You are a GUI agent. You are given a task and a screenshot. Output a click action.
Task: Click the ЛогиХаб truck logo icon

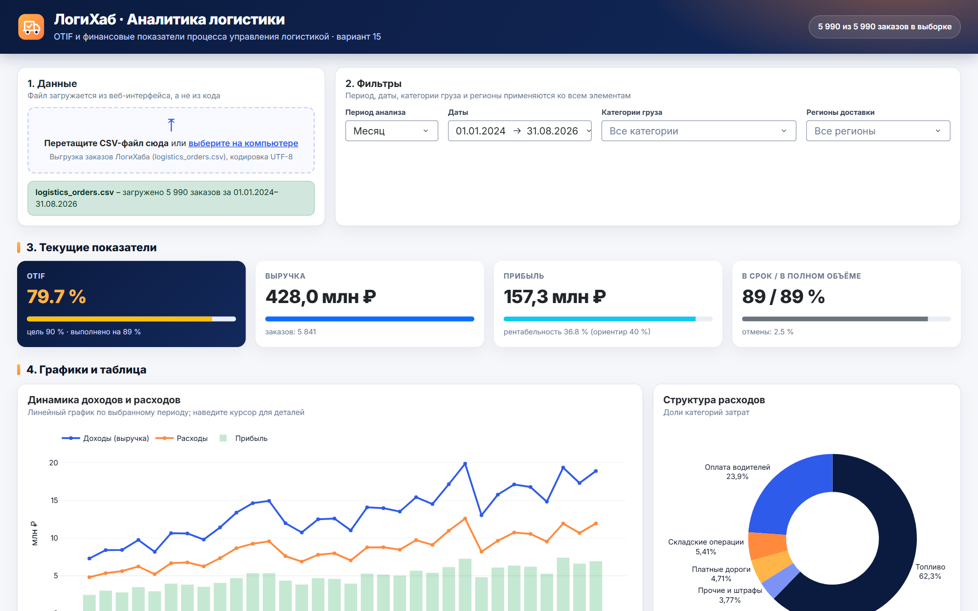coord(31,27)
